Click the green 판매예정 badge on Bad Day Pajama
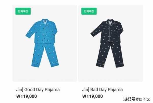 [89, 11]
